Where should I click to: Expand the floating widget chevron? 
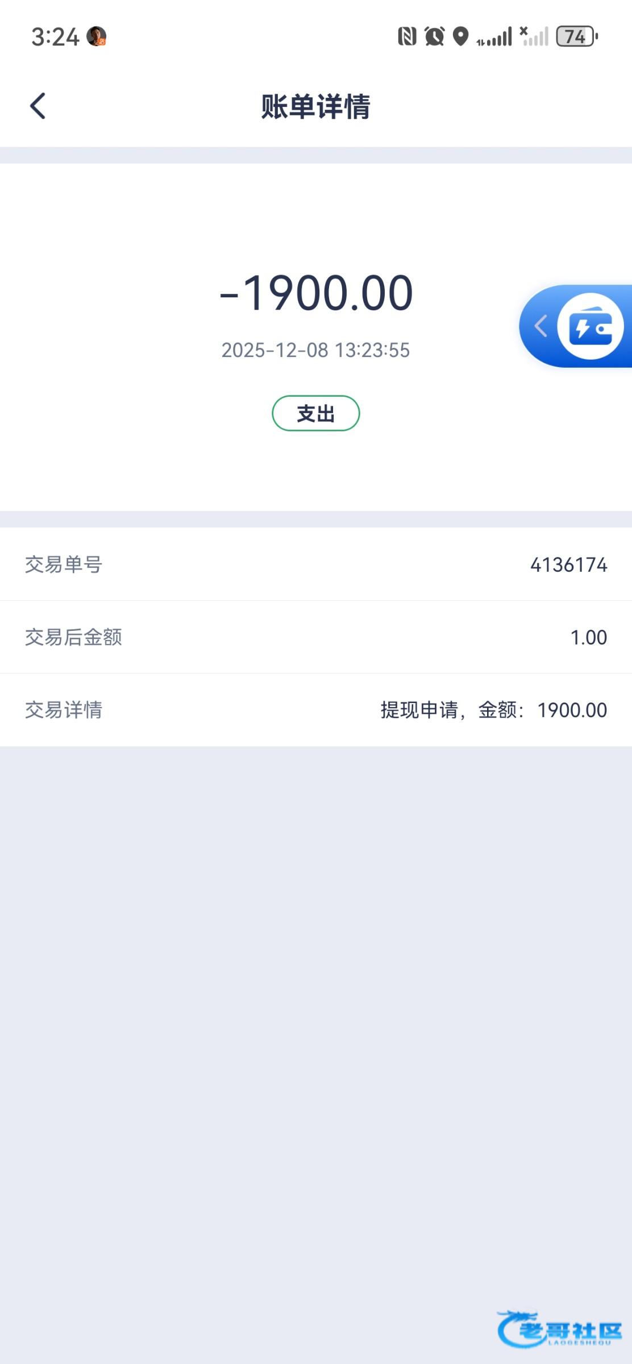[540, 326]
